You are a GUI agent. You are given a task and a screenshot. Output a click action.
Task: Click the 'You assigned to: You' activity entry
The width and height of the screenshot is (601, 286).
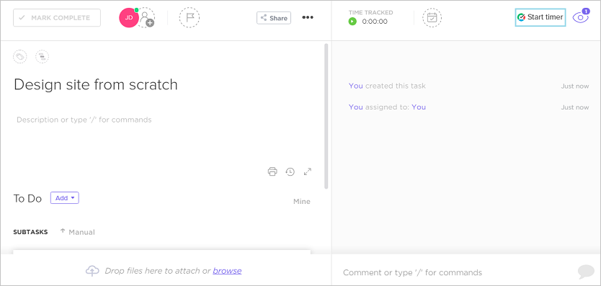pyautogui.click(x=387, y=107)
